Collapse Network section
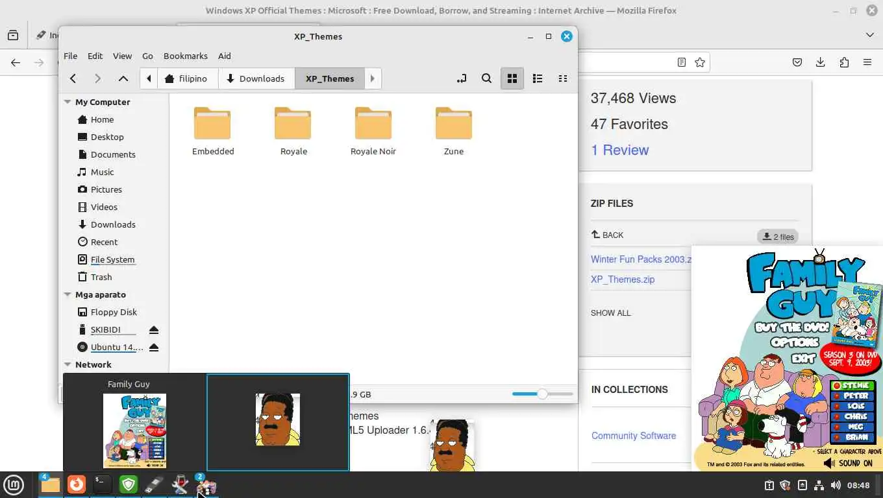 [68, 364]
